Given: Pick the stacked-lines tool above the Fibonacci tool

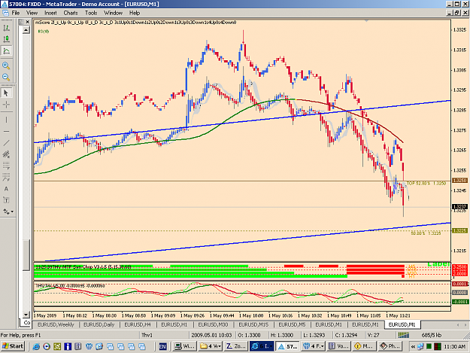Looking at the screenshot, I should coord(6,166).
